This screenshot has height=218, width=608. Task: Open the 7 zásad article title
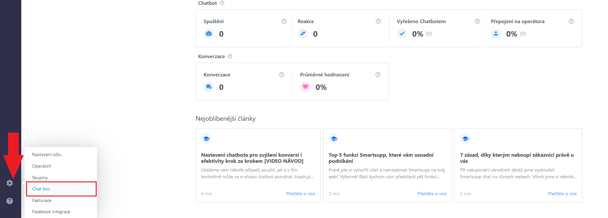516,158
